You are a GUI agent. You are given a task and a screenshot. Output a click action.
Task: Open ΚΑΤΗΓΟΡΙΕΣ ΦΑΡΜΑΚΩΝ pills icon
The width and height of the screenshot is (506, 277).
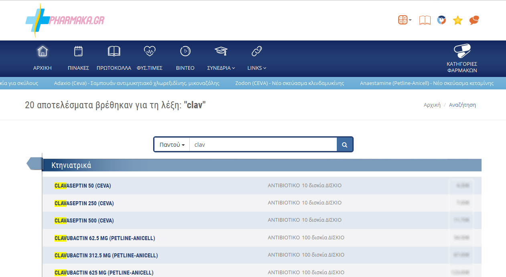point(462,59)
